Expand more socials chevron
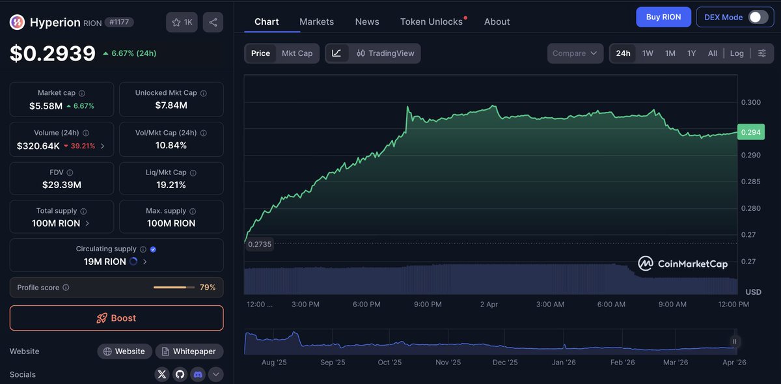The width and height of the screenshot is (781, 384). coord(215,374)
